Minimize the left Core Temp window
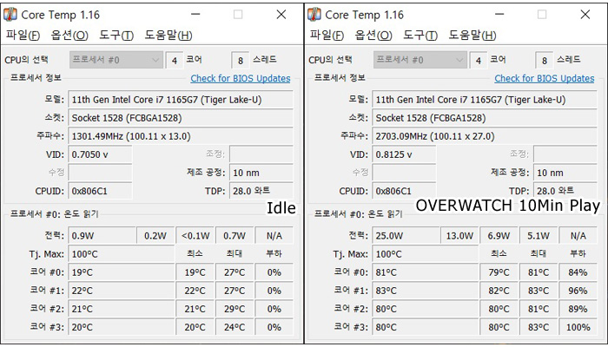The image size is (608, 347). pyautogui.click(x=195, y=15)
